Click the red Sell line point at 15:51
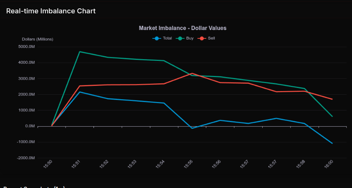 pyautogui.click(x=80, y=86)
